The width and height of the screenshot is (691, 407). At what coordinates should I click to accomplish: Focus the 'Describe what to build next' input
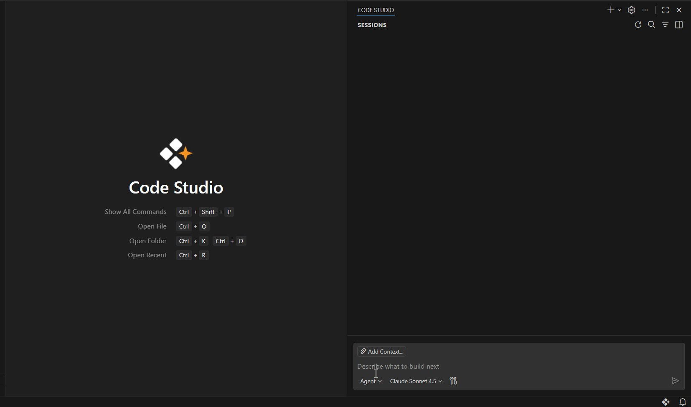pyautogui.click(x=519, y=366)
